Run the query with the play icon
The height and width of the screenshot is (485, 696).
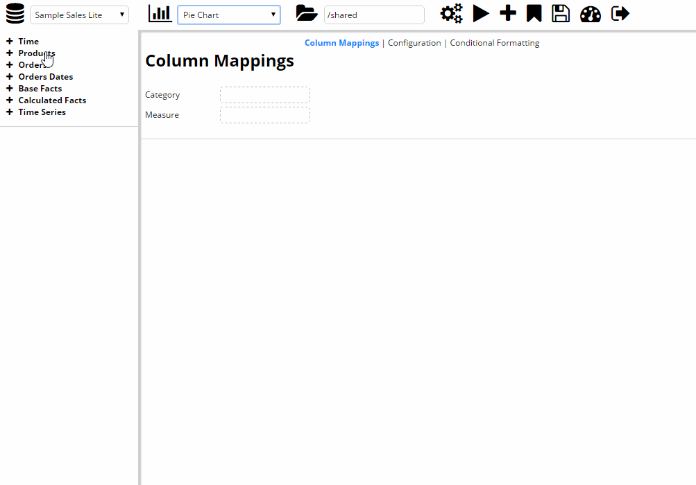click(481, 13)
